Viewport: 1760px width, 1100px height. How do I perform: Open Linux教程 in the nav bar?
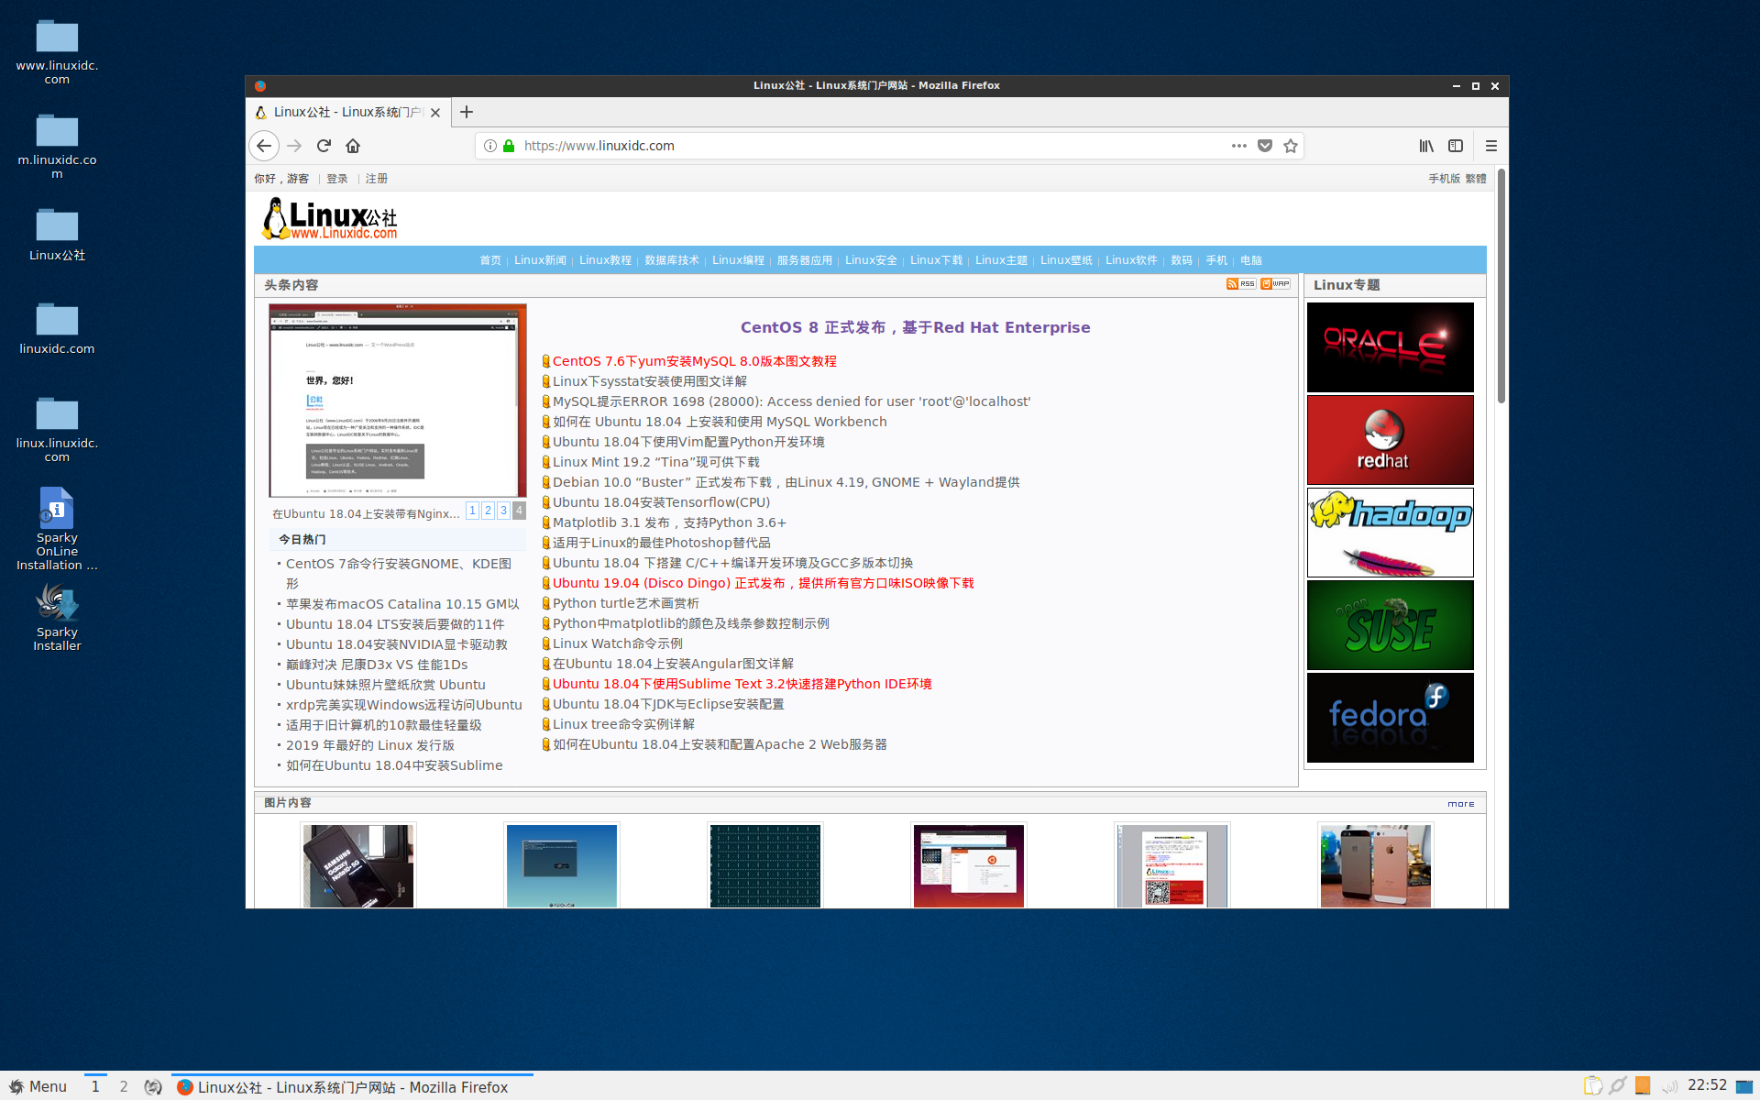[605, 260]
